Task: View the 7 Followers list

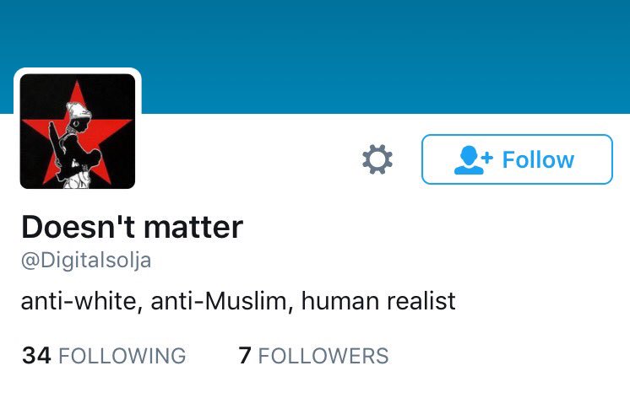Action: point(313,356)
